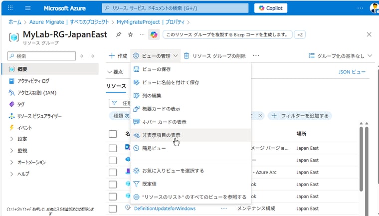
Task: Collapse 要点 section chevron
Action: (110, 72)
